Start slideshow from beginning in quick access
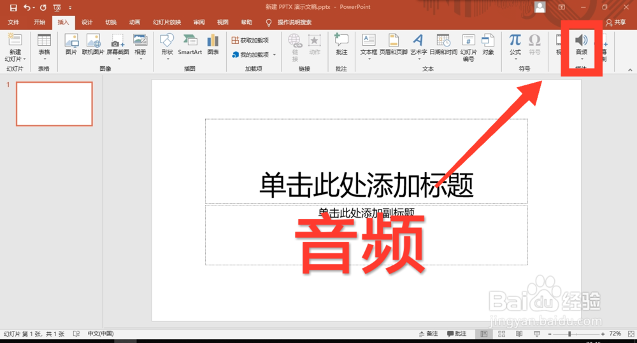Viewport: 637px width, 343px height. (x=57, y=7)
